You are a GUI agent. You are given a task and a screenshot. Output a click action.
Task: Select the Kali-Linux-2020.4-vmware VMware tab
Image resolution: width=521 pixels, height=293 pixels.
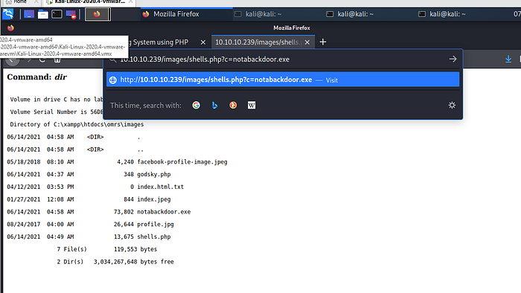(89, 2)
